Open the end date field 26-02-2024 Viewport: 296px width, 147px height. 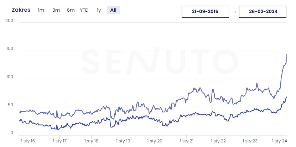point(263,11)
